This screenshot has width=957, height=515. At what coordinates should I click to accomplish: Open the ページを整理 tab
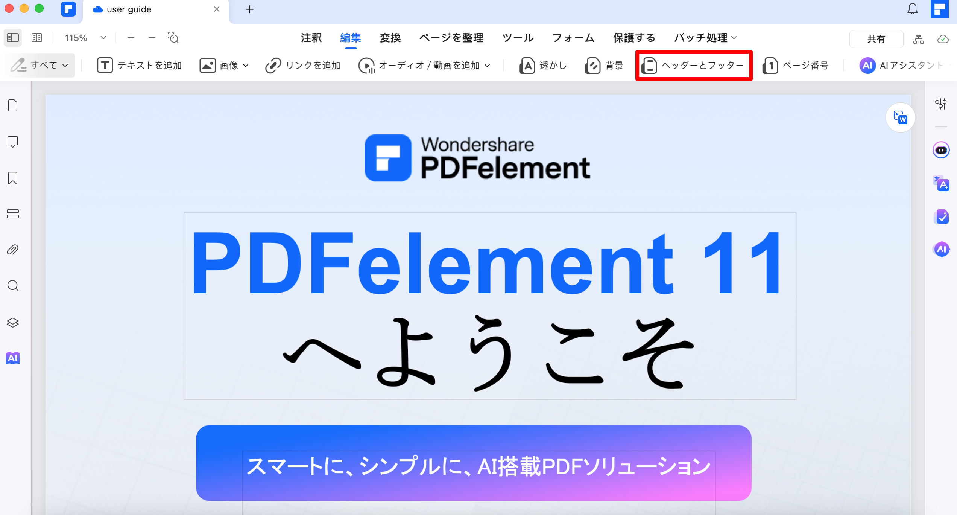tap(451, 38)
